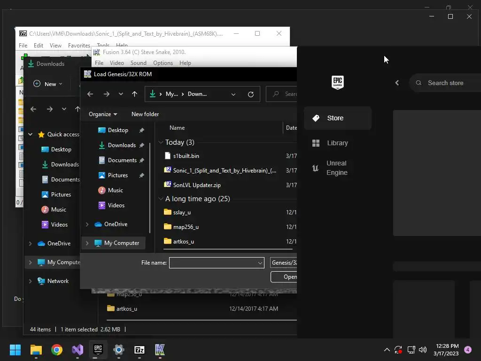Expand Network in Explorer navigation pane
481x361 pixels.
coord(31,281)
